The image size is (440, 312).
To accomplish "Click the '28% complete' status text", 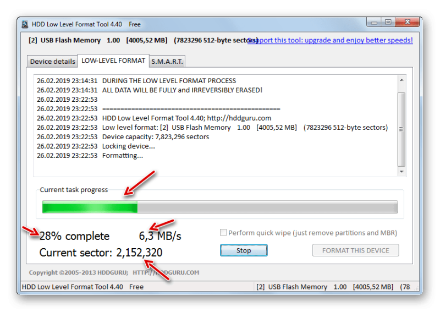I will (x=74, y=236).
